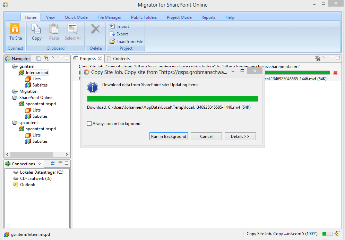Click the Outlook connection icon
Viewport: 345px width, 240px height.
(x=15, y=185)
